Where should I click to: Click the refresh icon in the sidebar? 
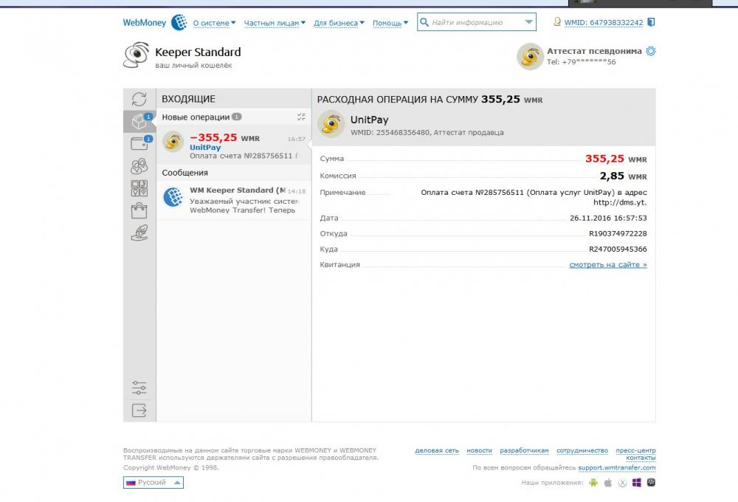(139, 99)
